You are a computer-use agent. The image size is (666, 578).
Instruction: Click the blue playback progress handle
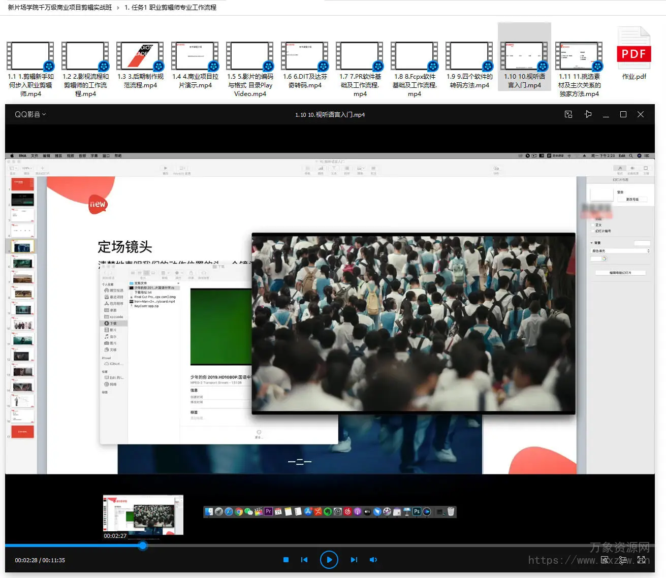[x=143, y=545]
